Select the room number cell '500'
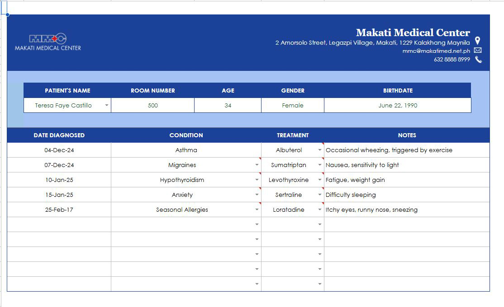 [x=152, y=105]
